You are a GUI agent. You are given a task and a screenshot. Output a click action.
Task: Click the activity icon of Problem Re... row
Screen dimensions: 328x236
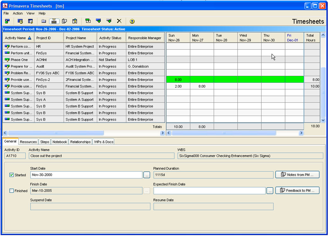(7, 73)
